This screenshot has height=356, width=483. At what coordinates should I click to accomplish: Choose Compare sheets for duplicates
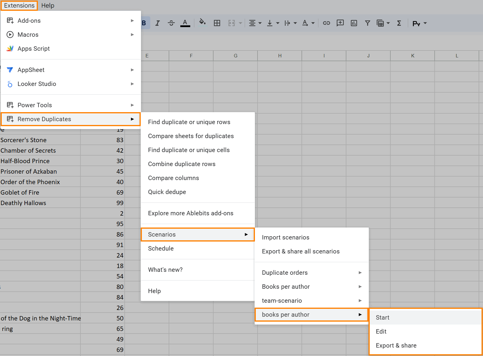tap(198, 136)
